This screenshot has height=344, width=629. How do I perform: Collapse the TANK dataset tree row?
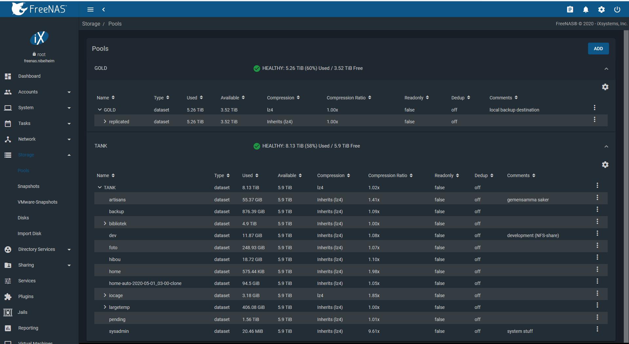coord(100,187)
